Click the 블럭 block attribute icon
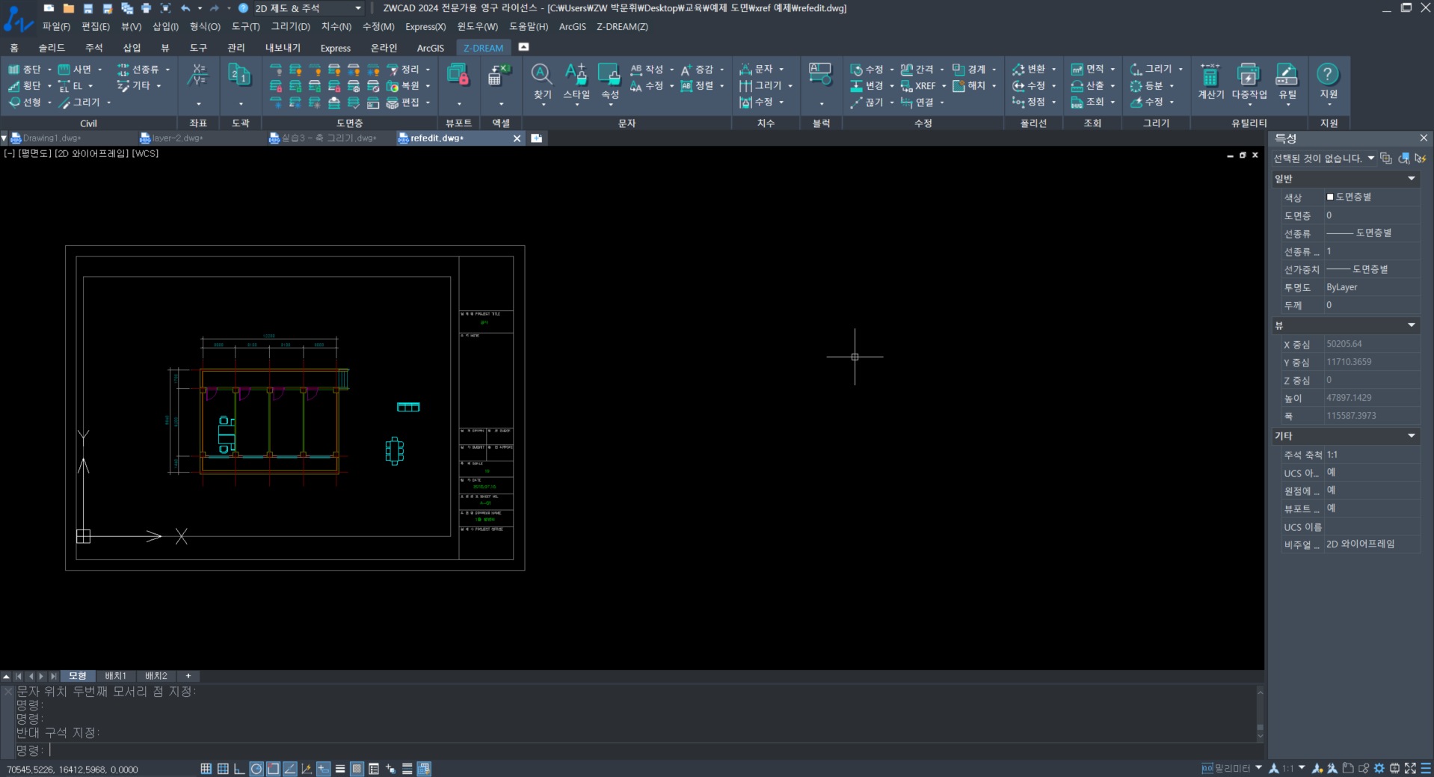The width and height of the screenshot is (1434, 777). pos(820,75)
